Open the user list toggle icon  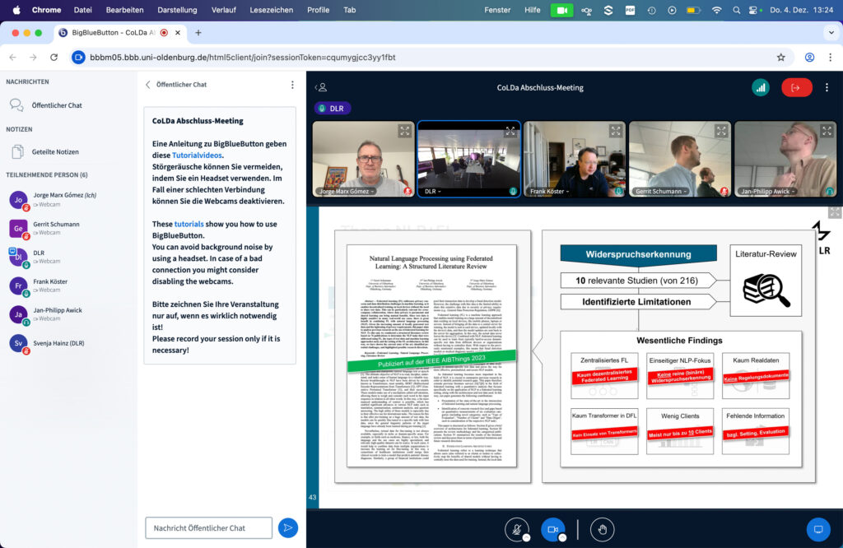(x=322, y=87)
